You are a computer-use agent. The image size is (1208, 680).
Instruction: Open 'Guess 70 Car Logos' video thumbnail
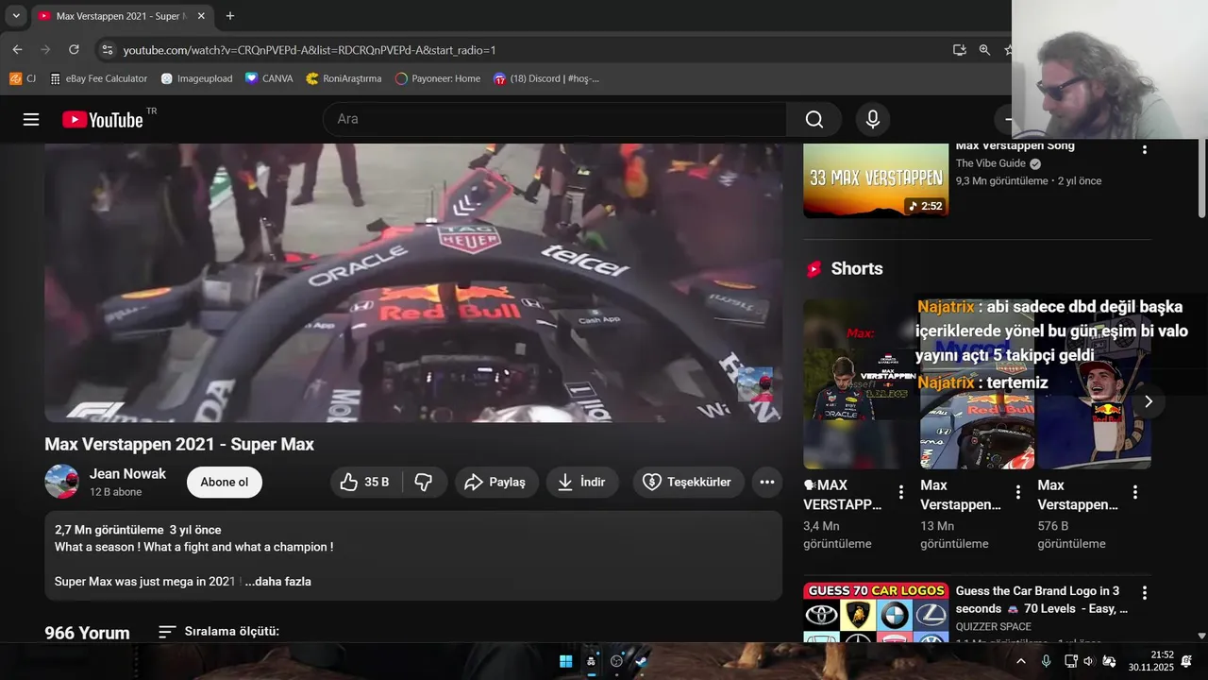pyautogui.click(x=876, y=612)
